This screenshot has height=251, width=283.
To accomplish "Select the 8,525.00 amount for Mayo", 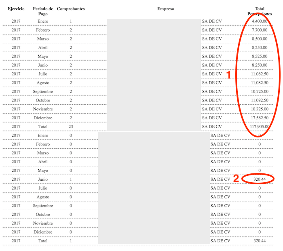I will coord(260,56).
